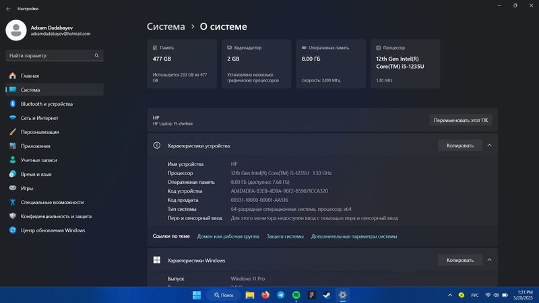Show hidden tray icons chevron
The image size is (539, 303).
(x=450, y=295)
